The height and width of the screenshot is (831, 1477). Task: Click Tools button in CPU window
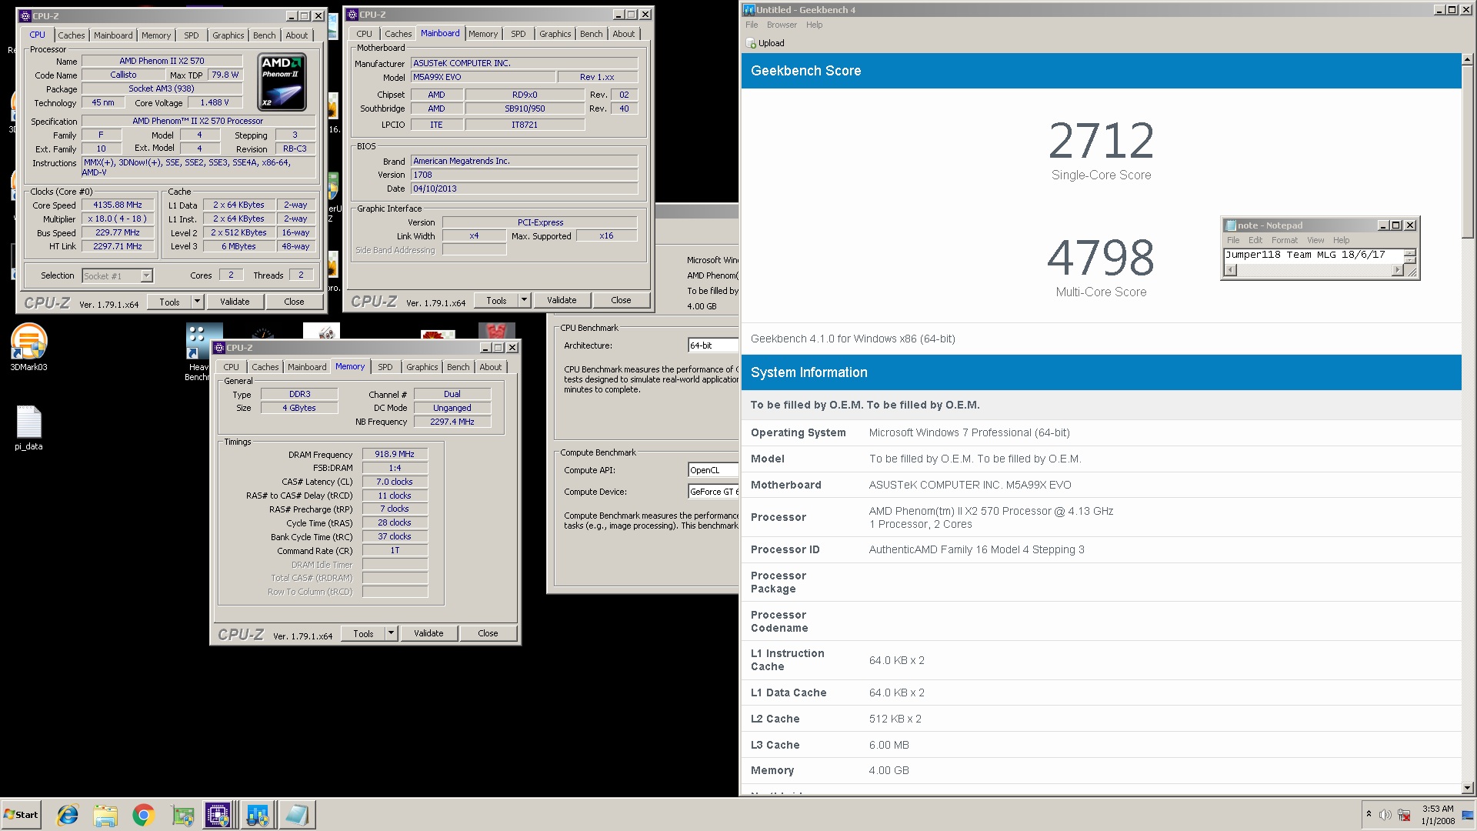pyautogui.click(x=169, y=302)
